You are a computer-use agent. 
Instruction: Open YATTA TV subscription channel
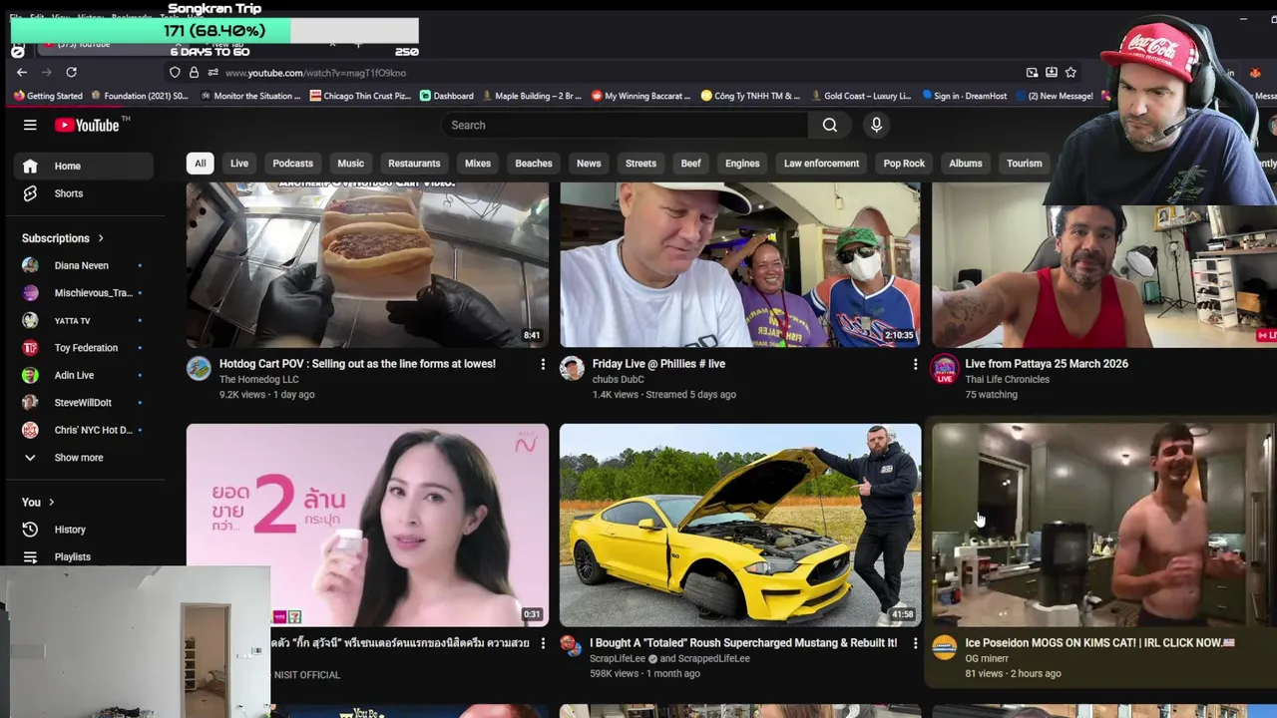click(x=84, y=320)
